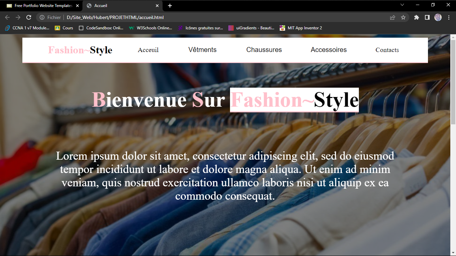
Task: Click the scrollbar up arrow
Action: tap(453, 37)
